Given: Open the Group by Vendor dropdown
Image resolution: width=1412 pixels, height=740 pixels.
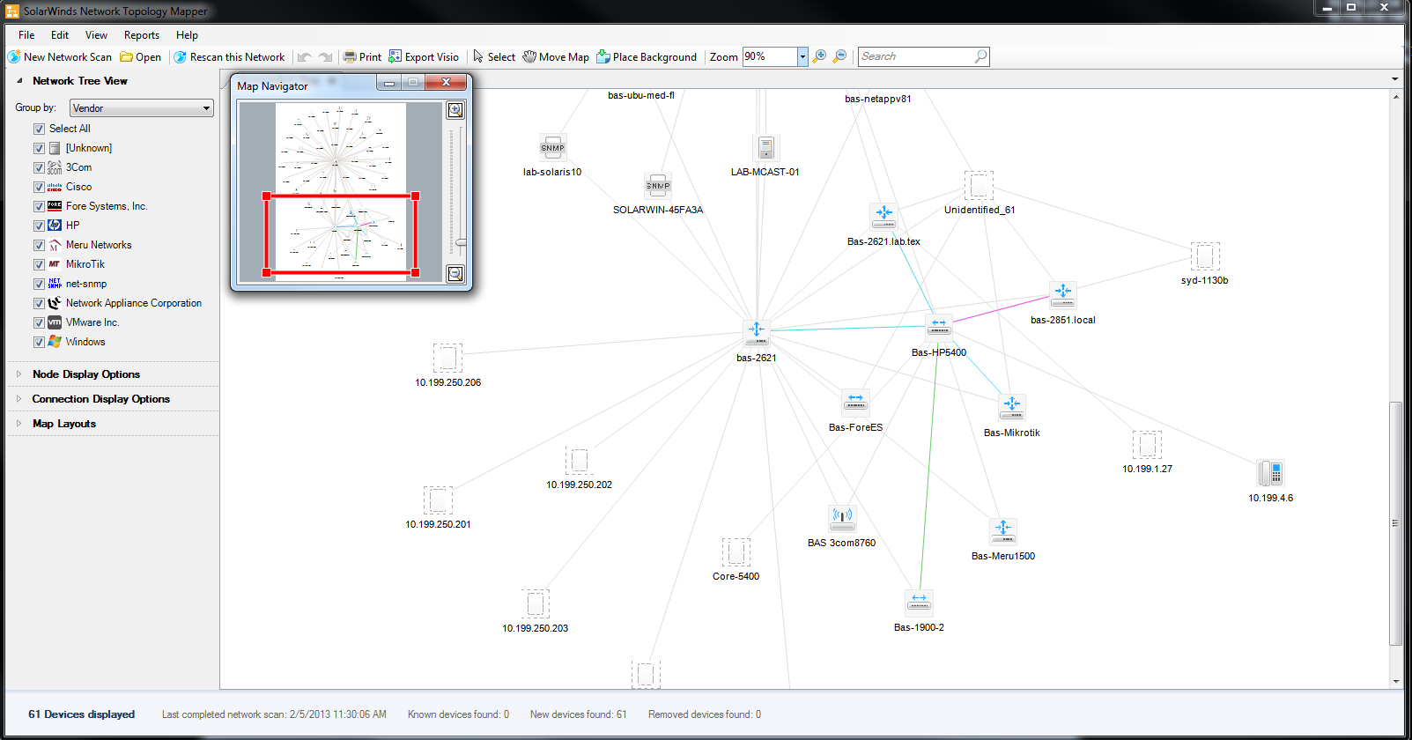Looking at the screenshot, I should click(142, 108).
